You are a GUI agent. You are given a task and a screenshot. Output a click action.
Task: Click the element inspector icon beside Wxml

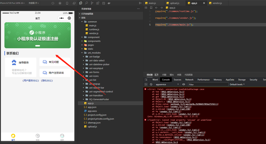(x=146, y=80)
